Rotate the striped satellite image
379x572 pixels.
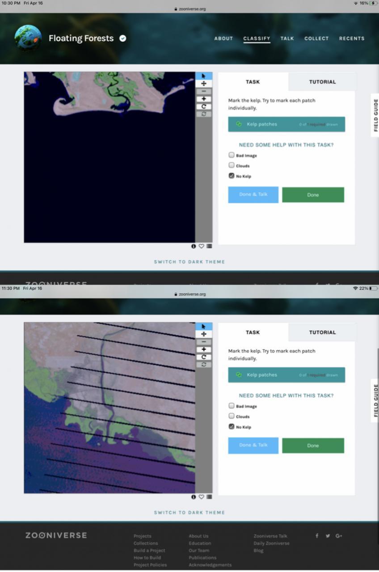[x=204, y=357]
